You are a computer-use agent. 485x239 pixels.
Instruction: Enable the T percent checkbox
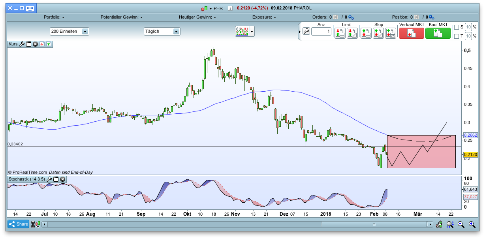(457, 36)
